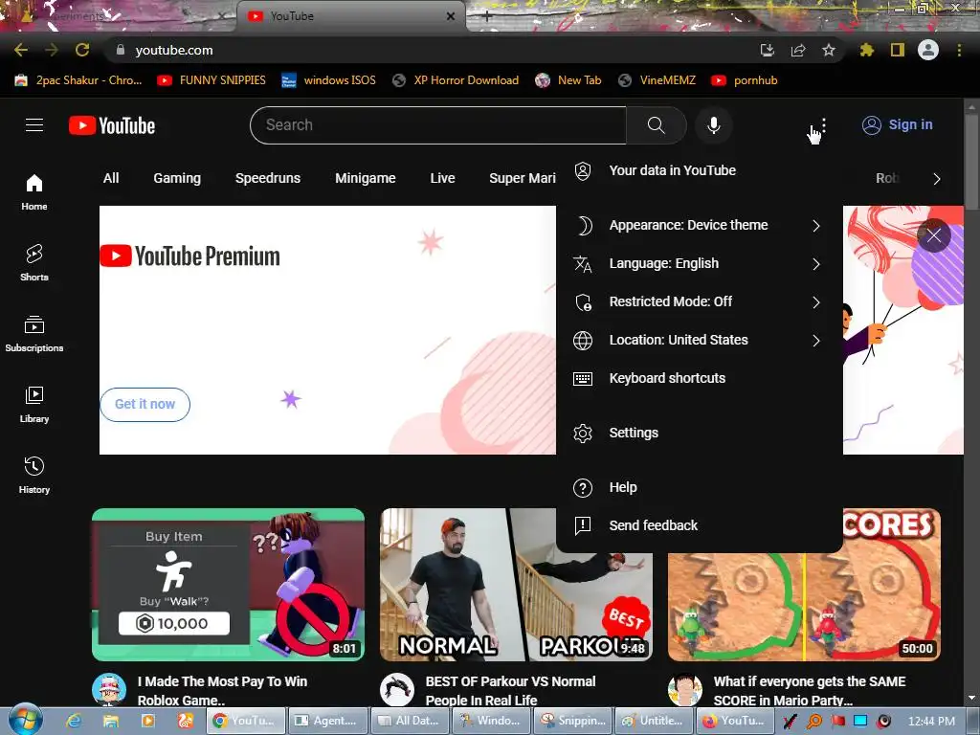The width and height of the screenshot is (980, 735).
Task: Open the VineMEMZ bookmark
Action: coord(657,80)
